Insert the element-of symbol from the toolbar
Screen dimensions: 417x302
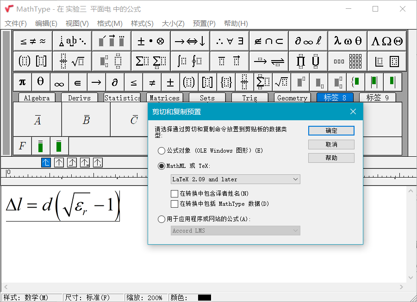pyautogui.click(x=77, y=81)
